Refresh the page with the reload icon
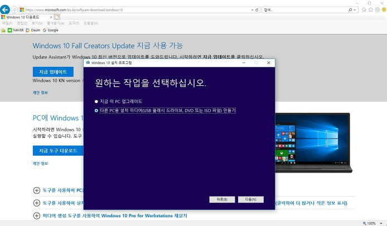The height and width of the screenshot is (226, 387). click(257, 10)
